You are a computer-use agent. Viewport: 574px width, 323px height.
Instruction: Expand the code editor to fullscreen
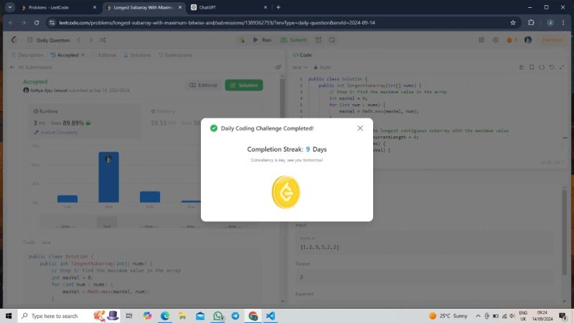562,67
